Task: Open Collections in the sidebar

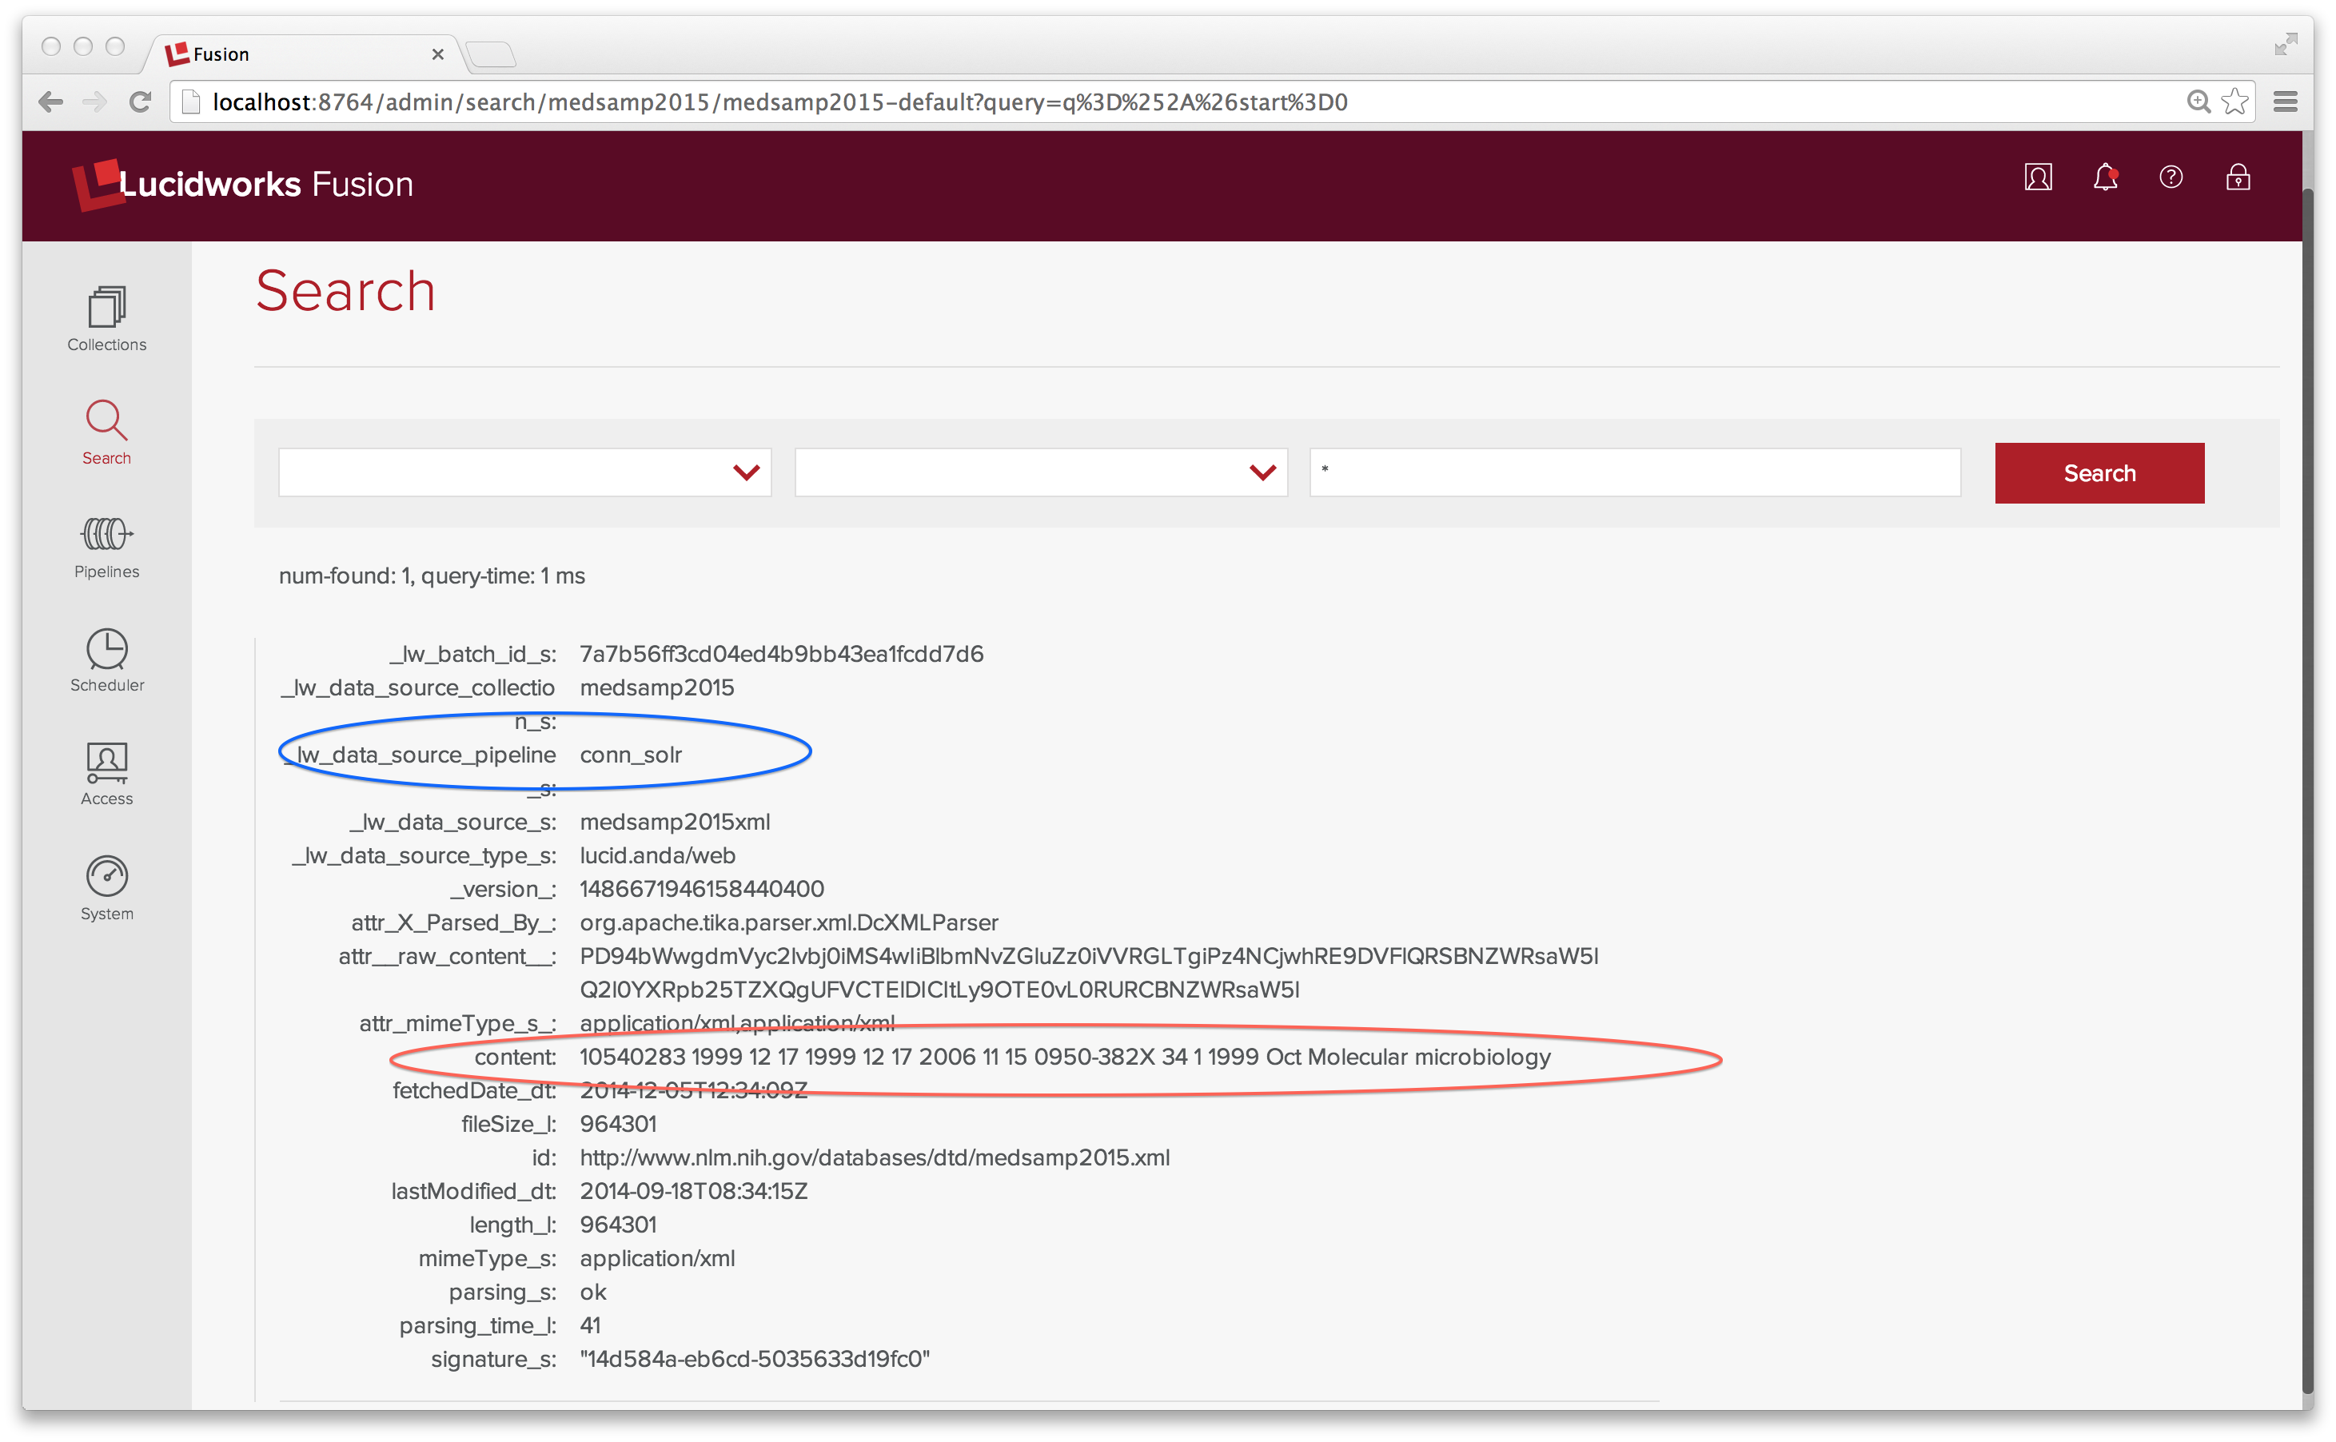Action: pyautogui.click(x=107, y=319)
